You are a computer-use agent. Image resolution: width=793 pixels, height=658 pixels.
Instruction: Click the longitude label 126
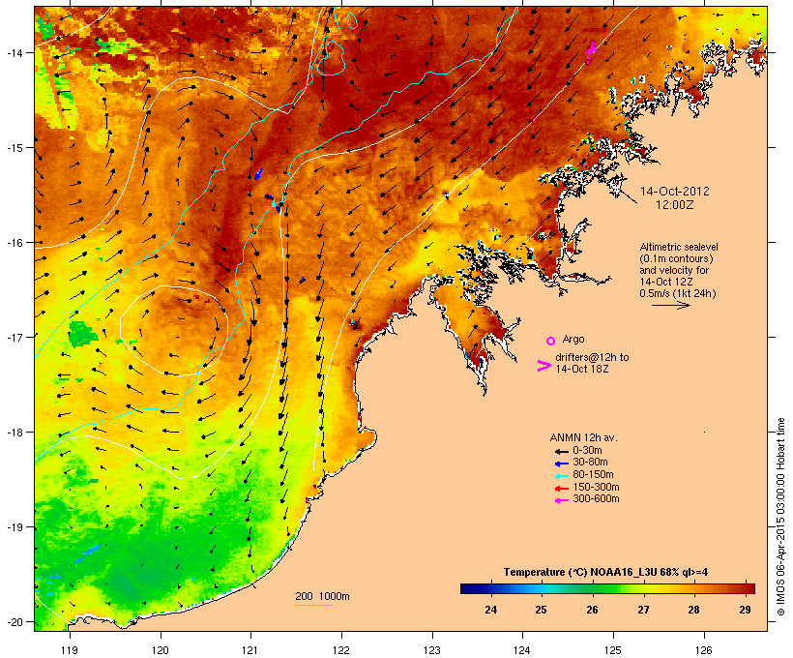point(703,650)
